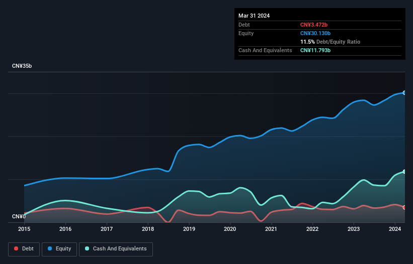This screenshot has height=264, width=413.
Task: Click the blue Equity endpoint marker
Action: 404,93
